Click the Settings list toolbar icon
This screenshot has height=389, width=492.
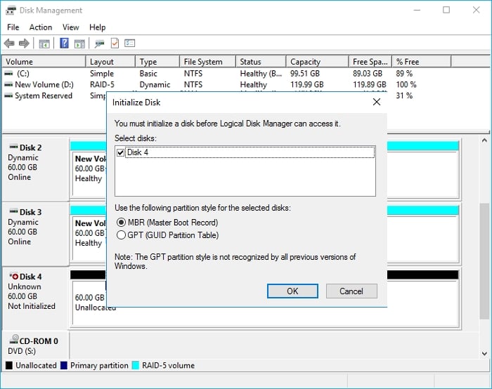[129, 44]
